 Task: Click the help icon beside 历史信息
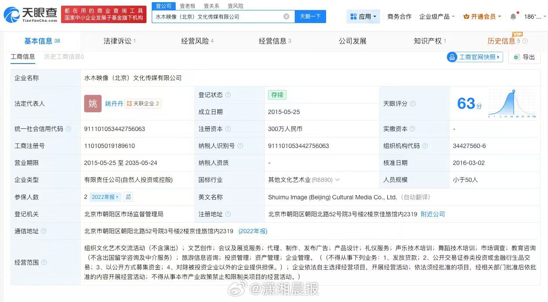tap(525, 41)
